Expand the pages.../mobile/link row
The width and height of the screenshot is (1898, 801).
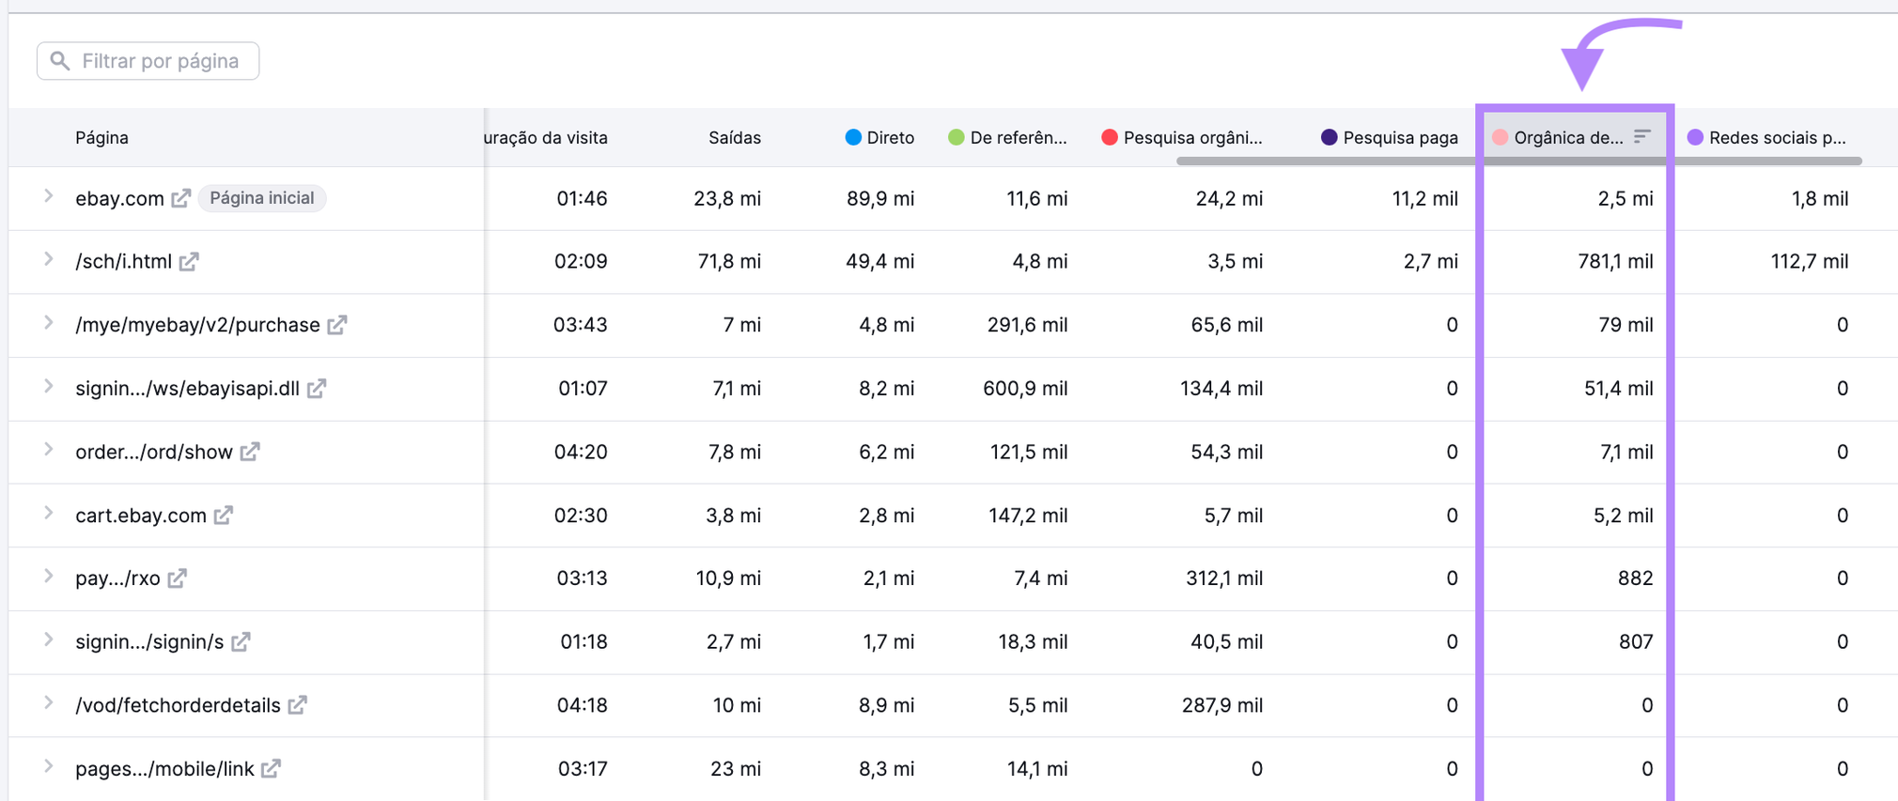(x=48, y=766)
